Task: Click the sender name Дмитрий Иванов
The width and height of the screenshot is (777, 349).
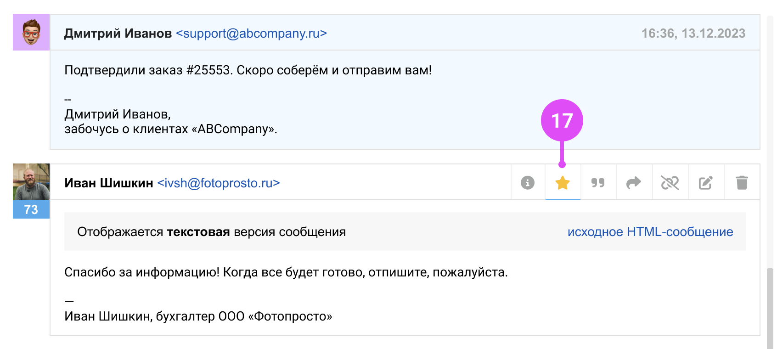Action: tap(118, 34)
